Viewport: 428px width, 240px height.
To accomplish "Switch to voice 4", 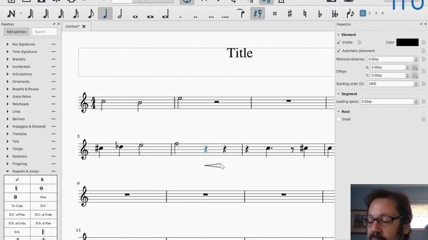I will tap(383, 13).
